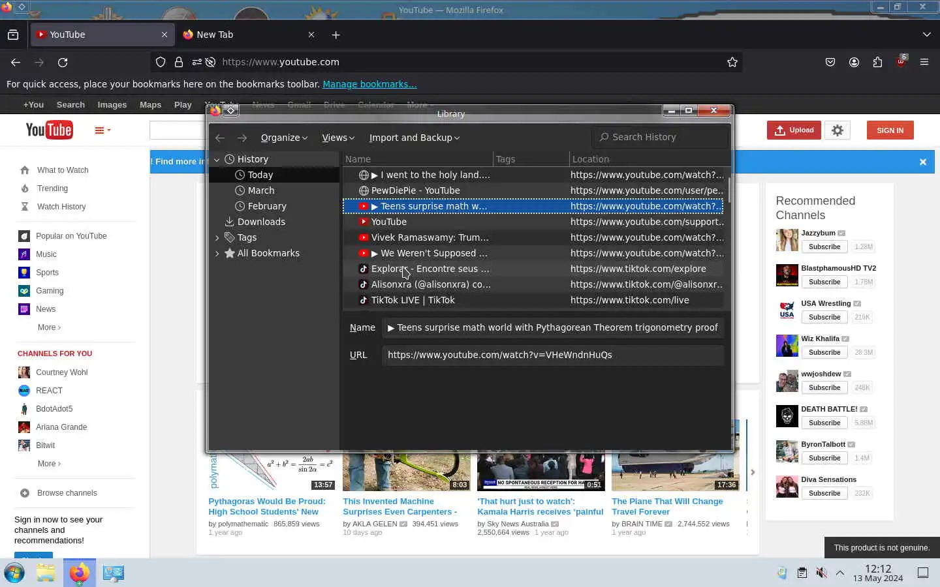Open Browse channels plus icon
This screenshot has width=940, height=587.
click(25, 493)
